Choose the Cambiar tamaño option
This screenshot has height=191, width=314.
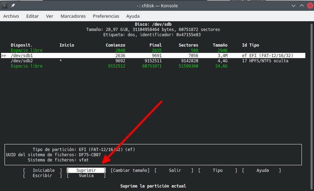pos(130,170)
